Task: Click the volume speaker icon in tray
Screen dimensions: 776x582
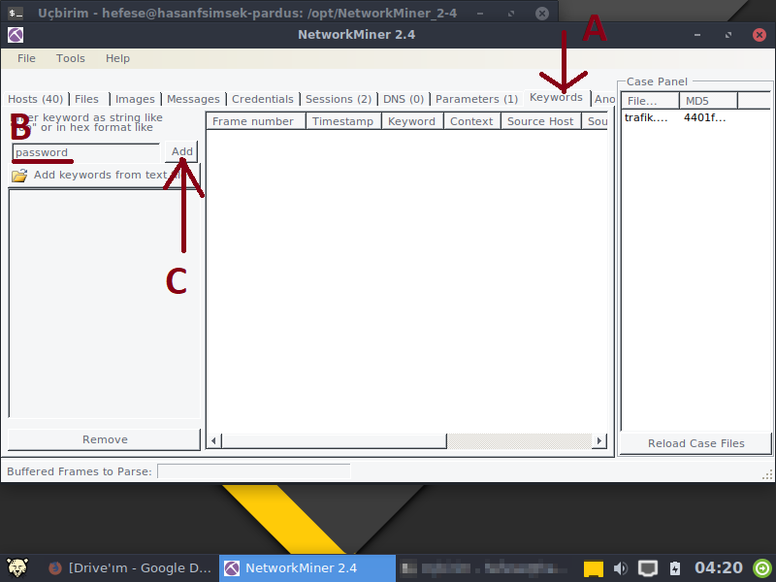Action: pos(620,568)
